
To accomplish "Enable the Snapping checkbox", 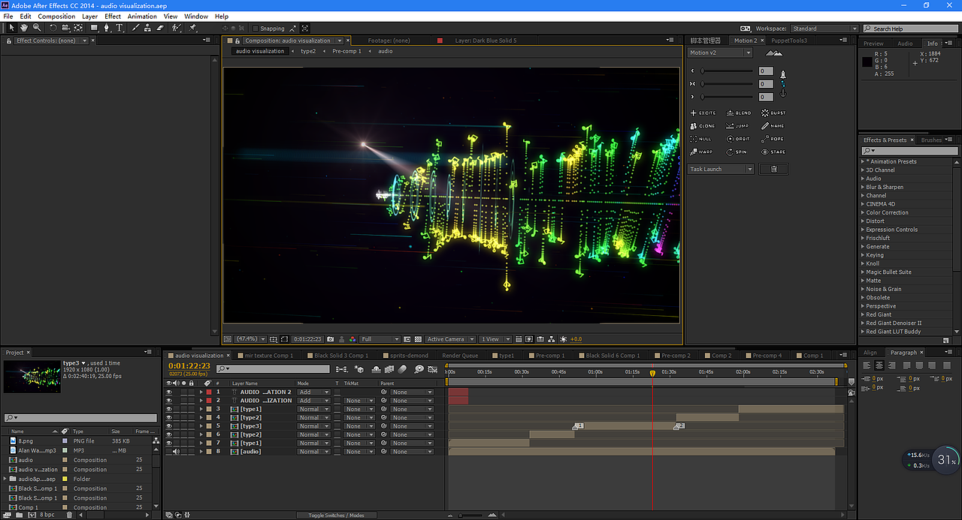I will click(255, 29).
